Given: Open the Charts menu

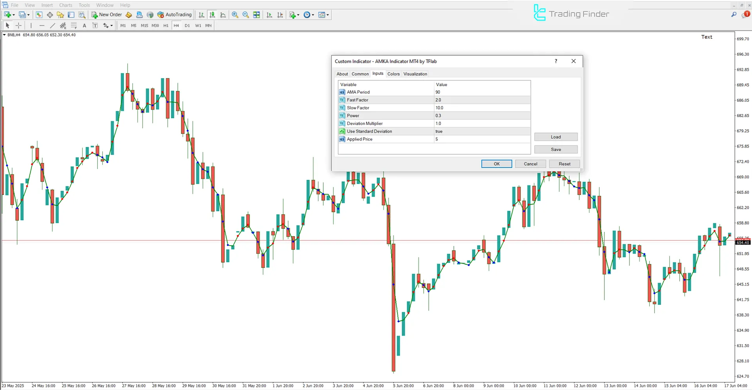Looking at the screenshot, I should click(65, 5).
